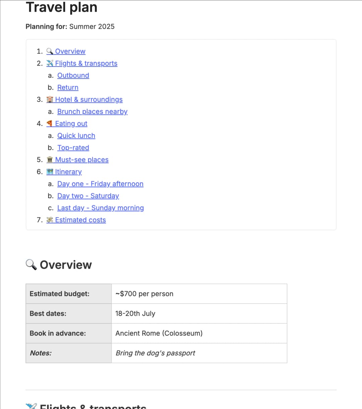Image resolution: width=362 pixels, height=409 pixels.
Task: Open Hotel & surroundings link
Action: [89, 100]
